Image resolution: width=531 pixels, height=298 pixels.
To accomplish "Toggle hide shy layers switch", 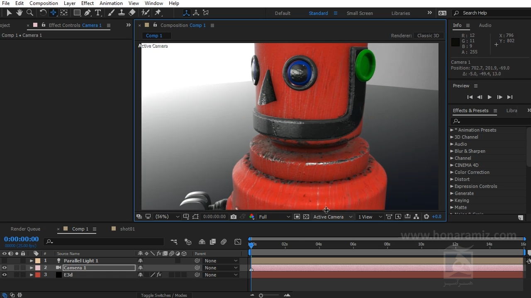I will pyautogui.click(x=202, y=242).
